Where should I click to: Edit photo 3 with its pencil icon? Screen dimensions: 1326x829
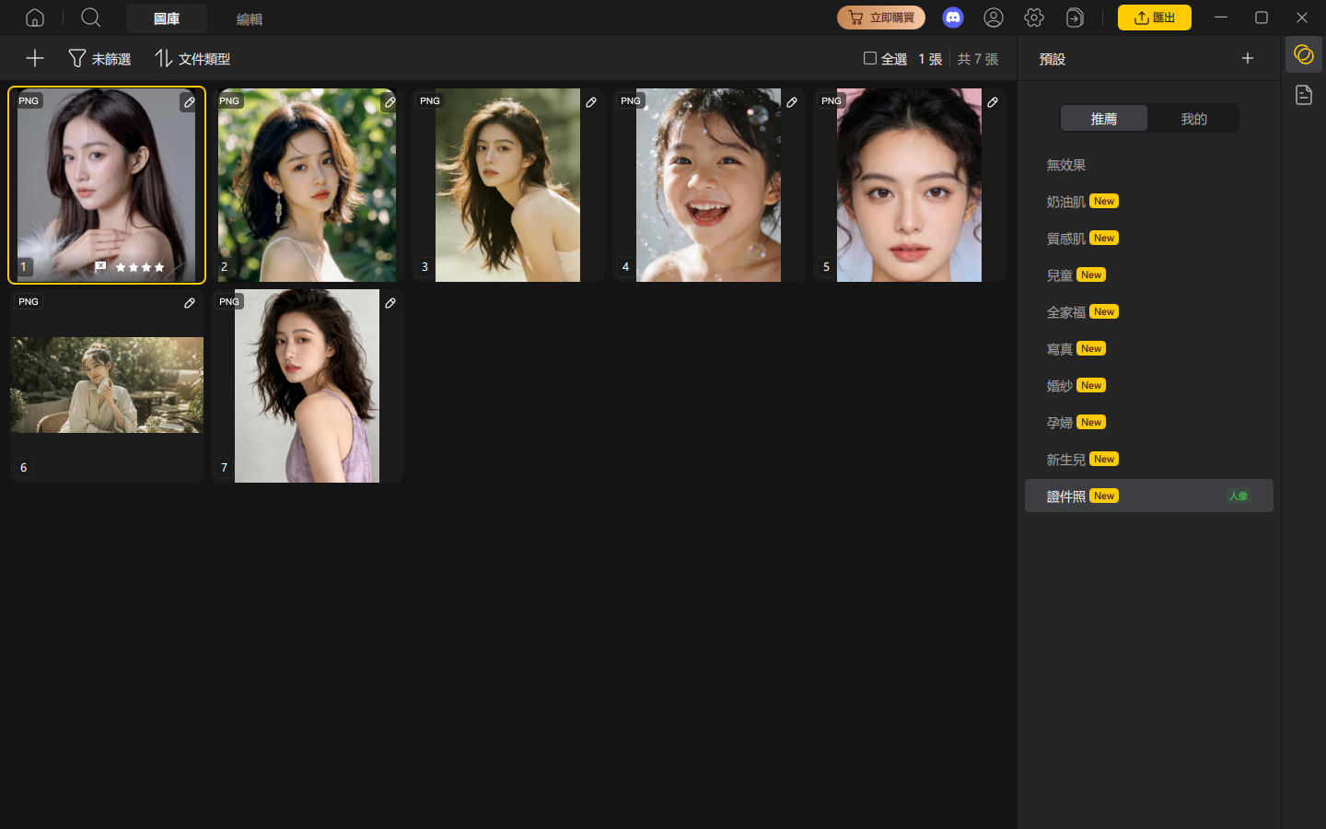590,102
